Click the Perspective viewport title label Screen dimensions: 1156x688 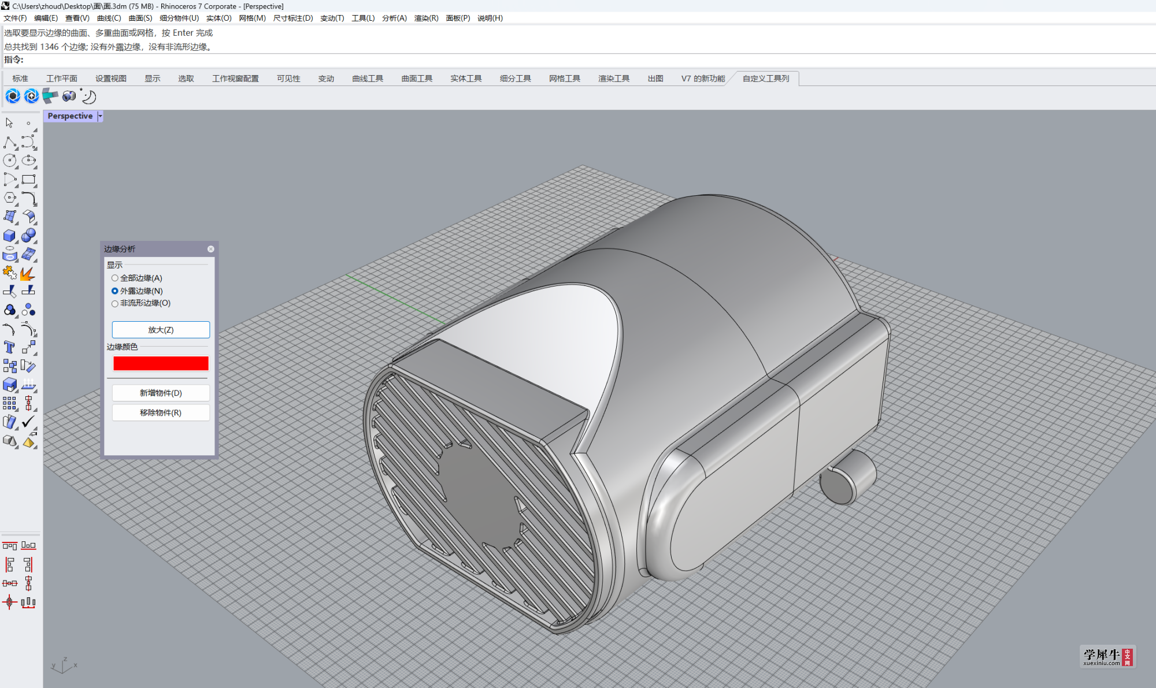click(x=70, y=116)
